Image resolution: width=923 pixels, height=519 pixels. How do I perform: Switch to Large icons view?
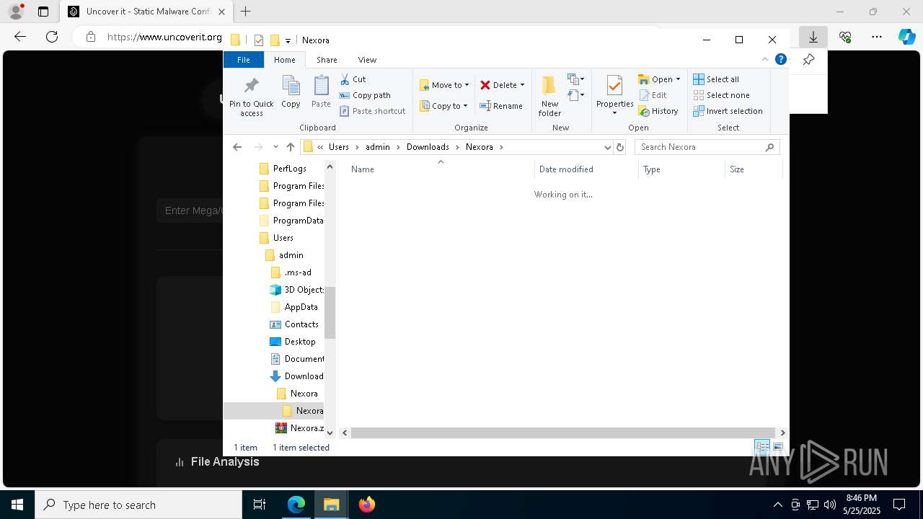[x=777, y=448]
